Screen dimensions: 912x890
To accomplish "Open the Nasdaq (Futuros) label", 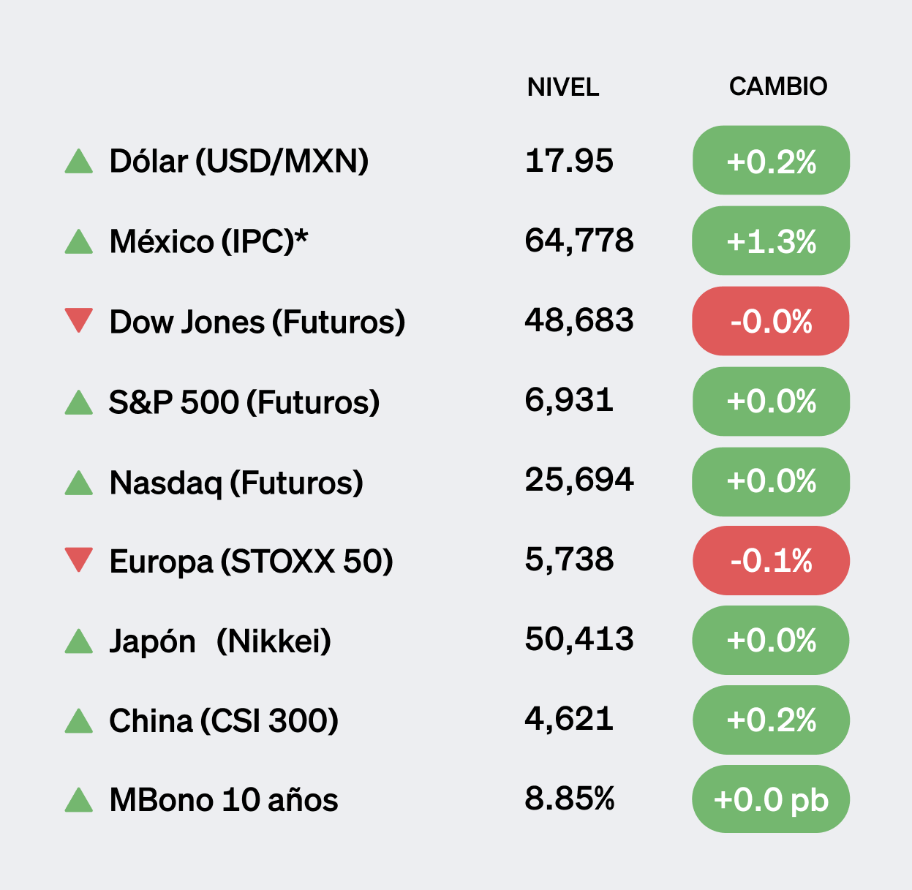I will (x=236, y=483).
